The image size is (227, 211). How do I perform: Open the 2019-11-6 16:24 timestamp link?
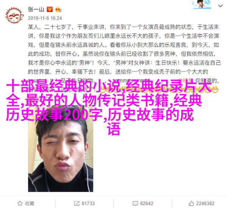(x=45, y=18)
